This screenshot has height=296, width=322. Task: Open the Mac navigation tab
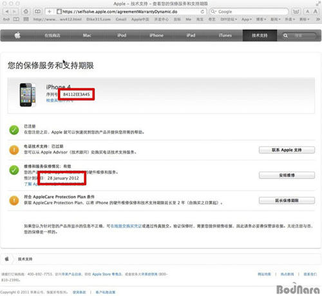tap(87, 35)
